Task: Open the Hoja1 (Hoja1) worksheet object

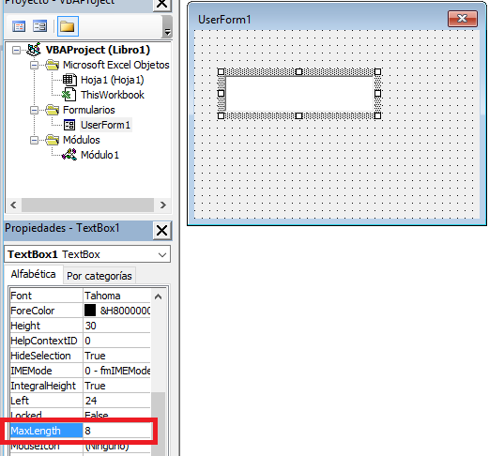Action: click(x=113, y=80)
